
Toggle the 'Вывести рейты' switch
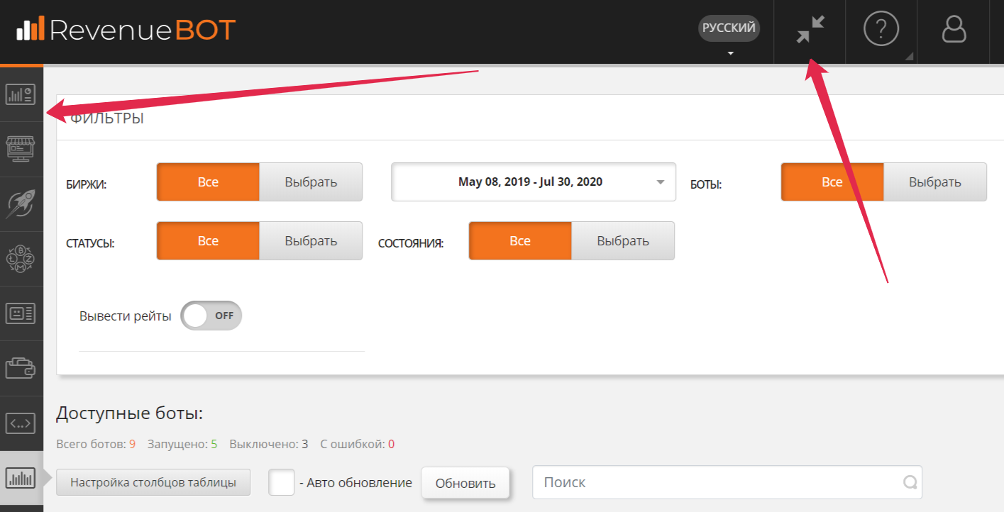pos(211,316)
